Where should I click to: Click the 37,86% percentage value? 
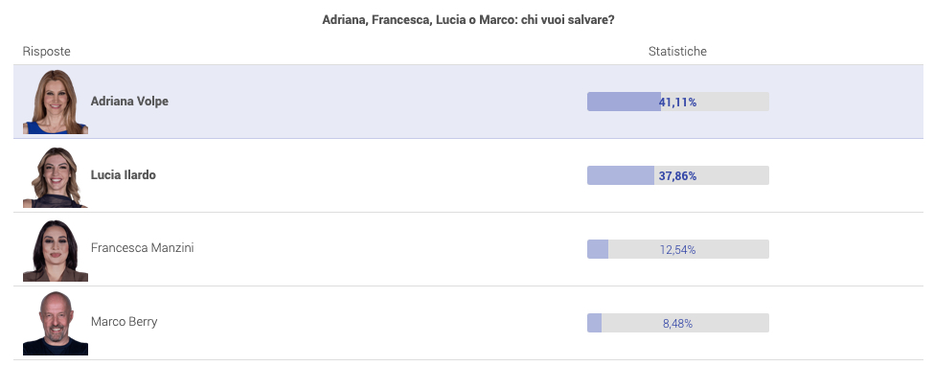[678, 176]
